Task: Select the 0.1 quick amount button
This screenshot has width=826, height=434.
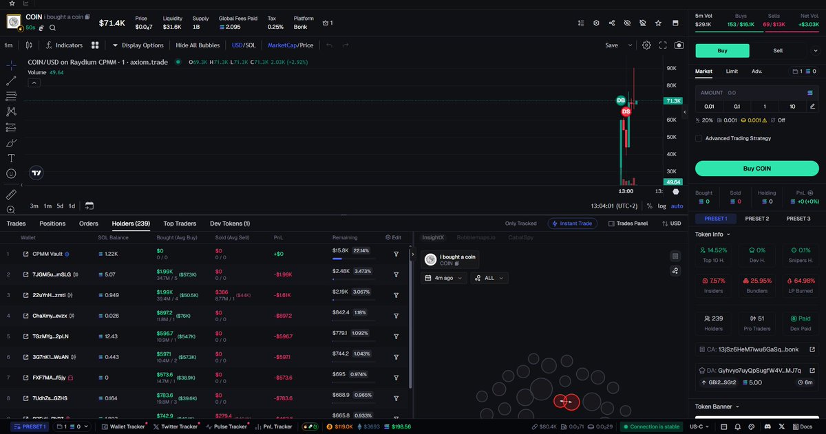Action: click(737, 106)
